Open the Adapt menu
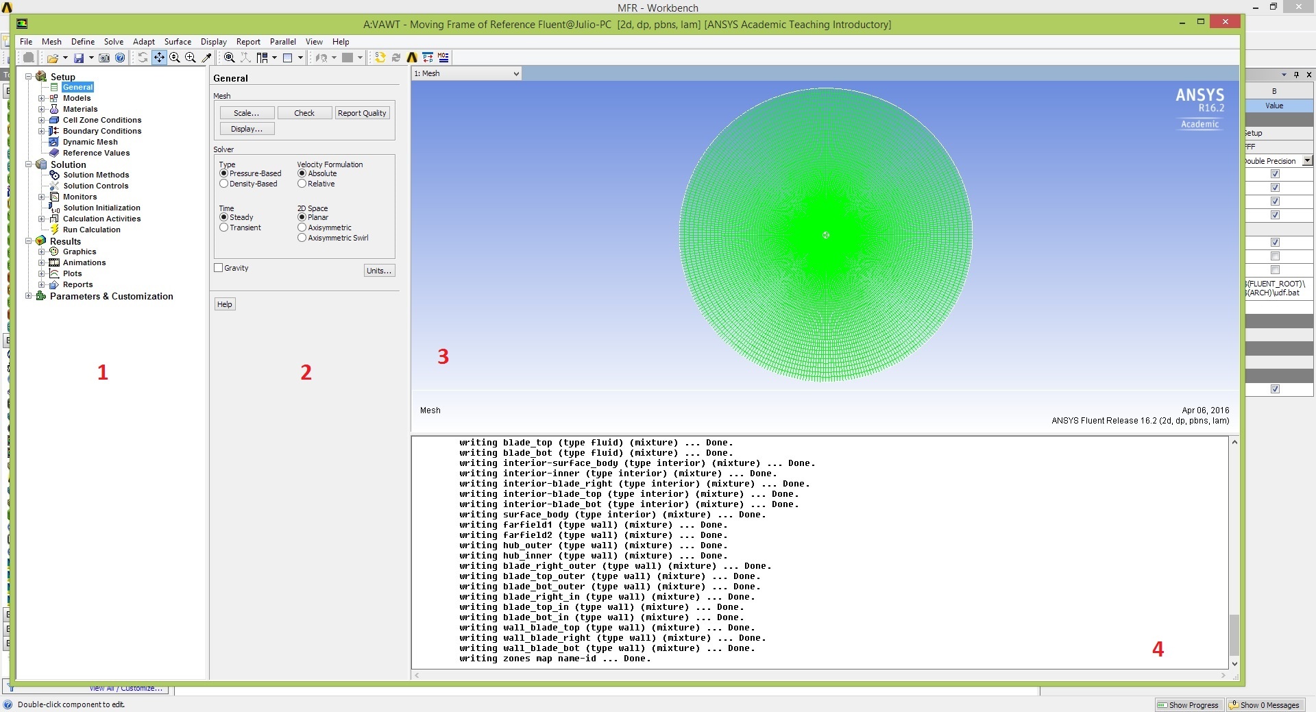Viewport: 1316px width, 712px height. pos(144,42)
